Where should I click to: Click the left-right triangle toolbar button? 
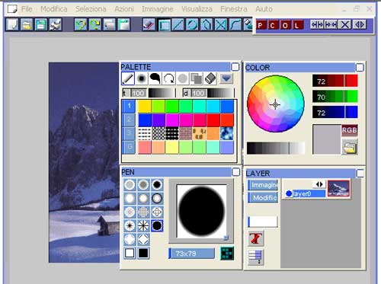pos(360,25)
